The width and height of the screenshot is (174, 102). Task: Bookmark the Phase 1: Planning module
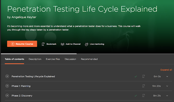click(x=144, y=86)
